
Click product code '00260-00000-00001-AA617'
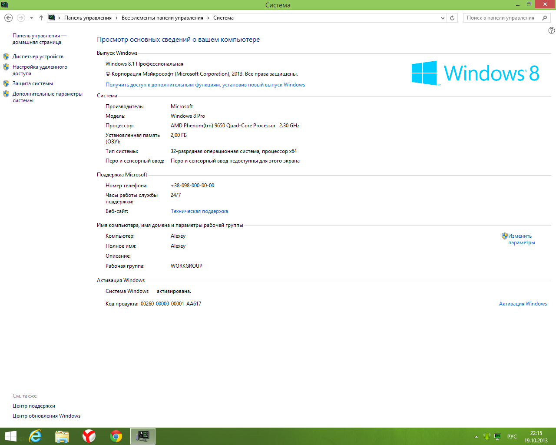tap(171, 304)
